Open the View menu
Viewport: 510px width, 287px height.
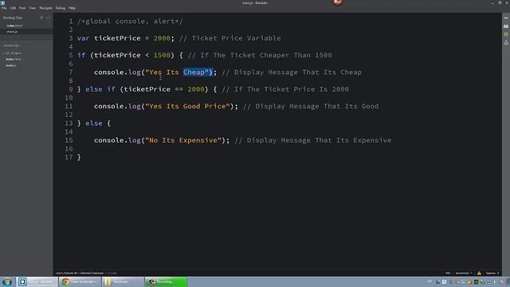tap(33, 8)
